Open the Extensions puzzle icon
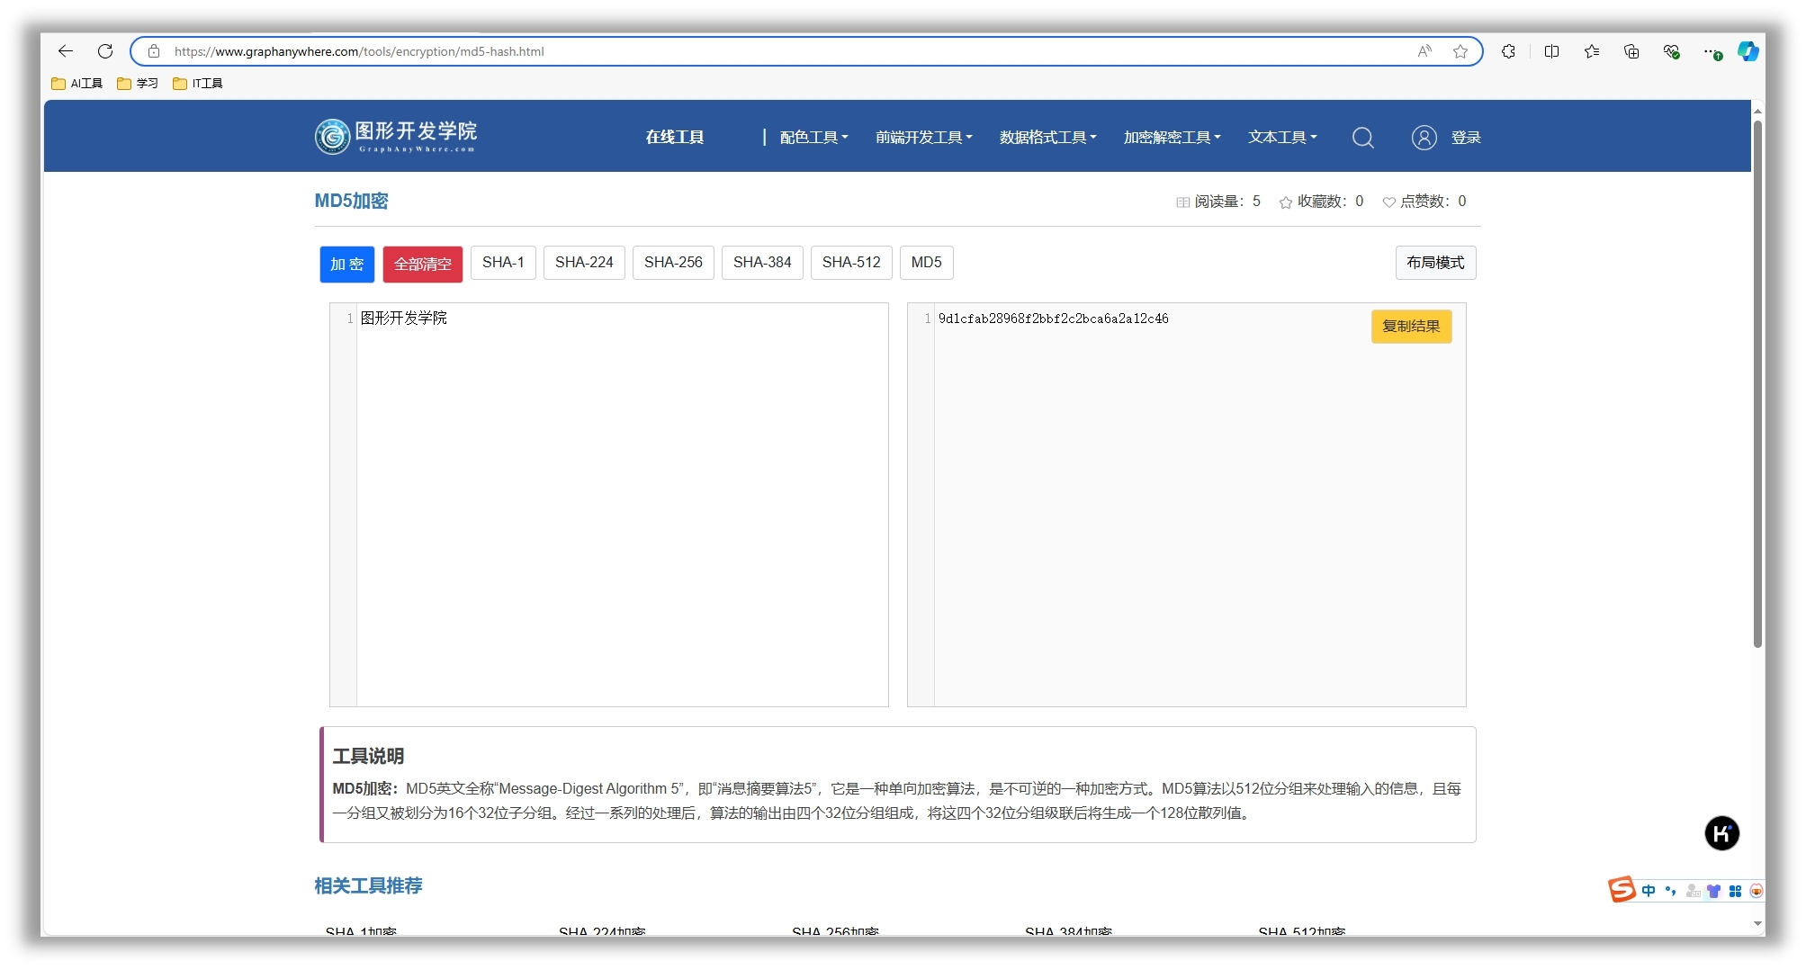 point(1509,51)
